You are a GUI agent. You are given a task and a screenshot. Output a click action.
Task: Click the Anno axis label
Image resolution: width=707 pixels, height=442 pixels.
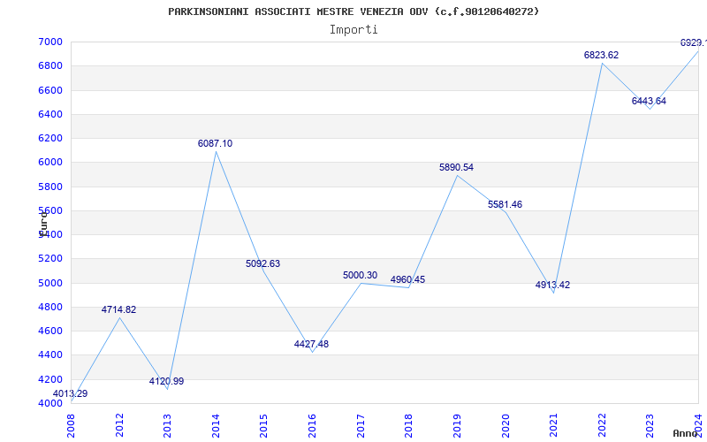[x=685, y=433]
